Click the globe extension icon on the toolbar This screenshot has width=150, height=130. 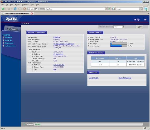(146, 9)
